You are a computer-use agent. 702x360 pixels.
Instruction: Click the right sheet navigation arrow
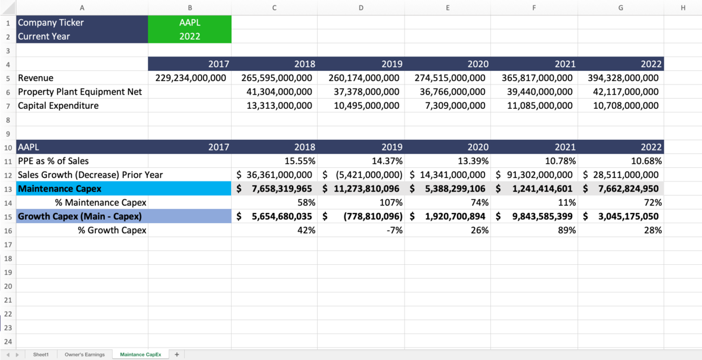[x=16, y=354]
